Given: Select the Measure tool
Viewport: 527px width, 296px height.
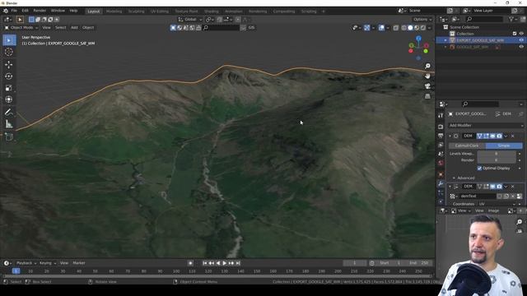Looking at the screenshot, I should (x=9, y=124).
